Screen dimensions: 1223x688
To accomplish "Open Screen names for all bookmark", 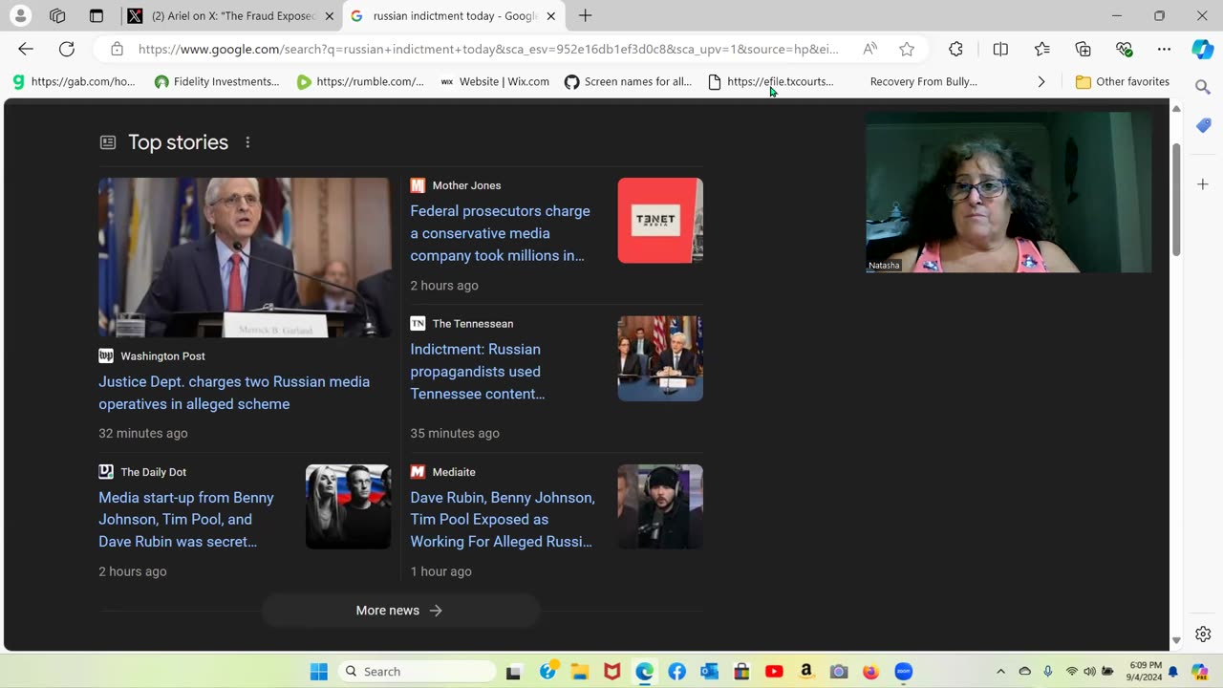I will coord(628,82).
